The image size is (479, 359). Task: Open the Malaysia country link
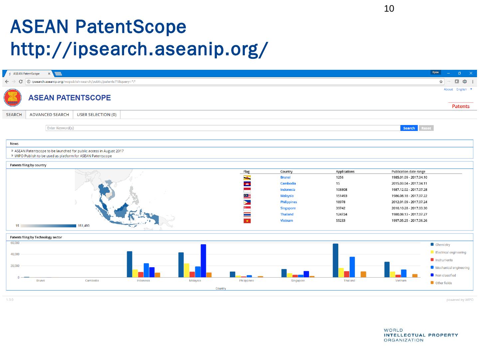coord(287,196)
